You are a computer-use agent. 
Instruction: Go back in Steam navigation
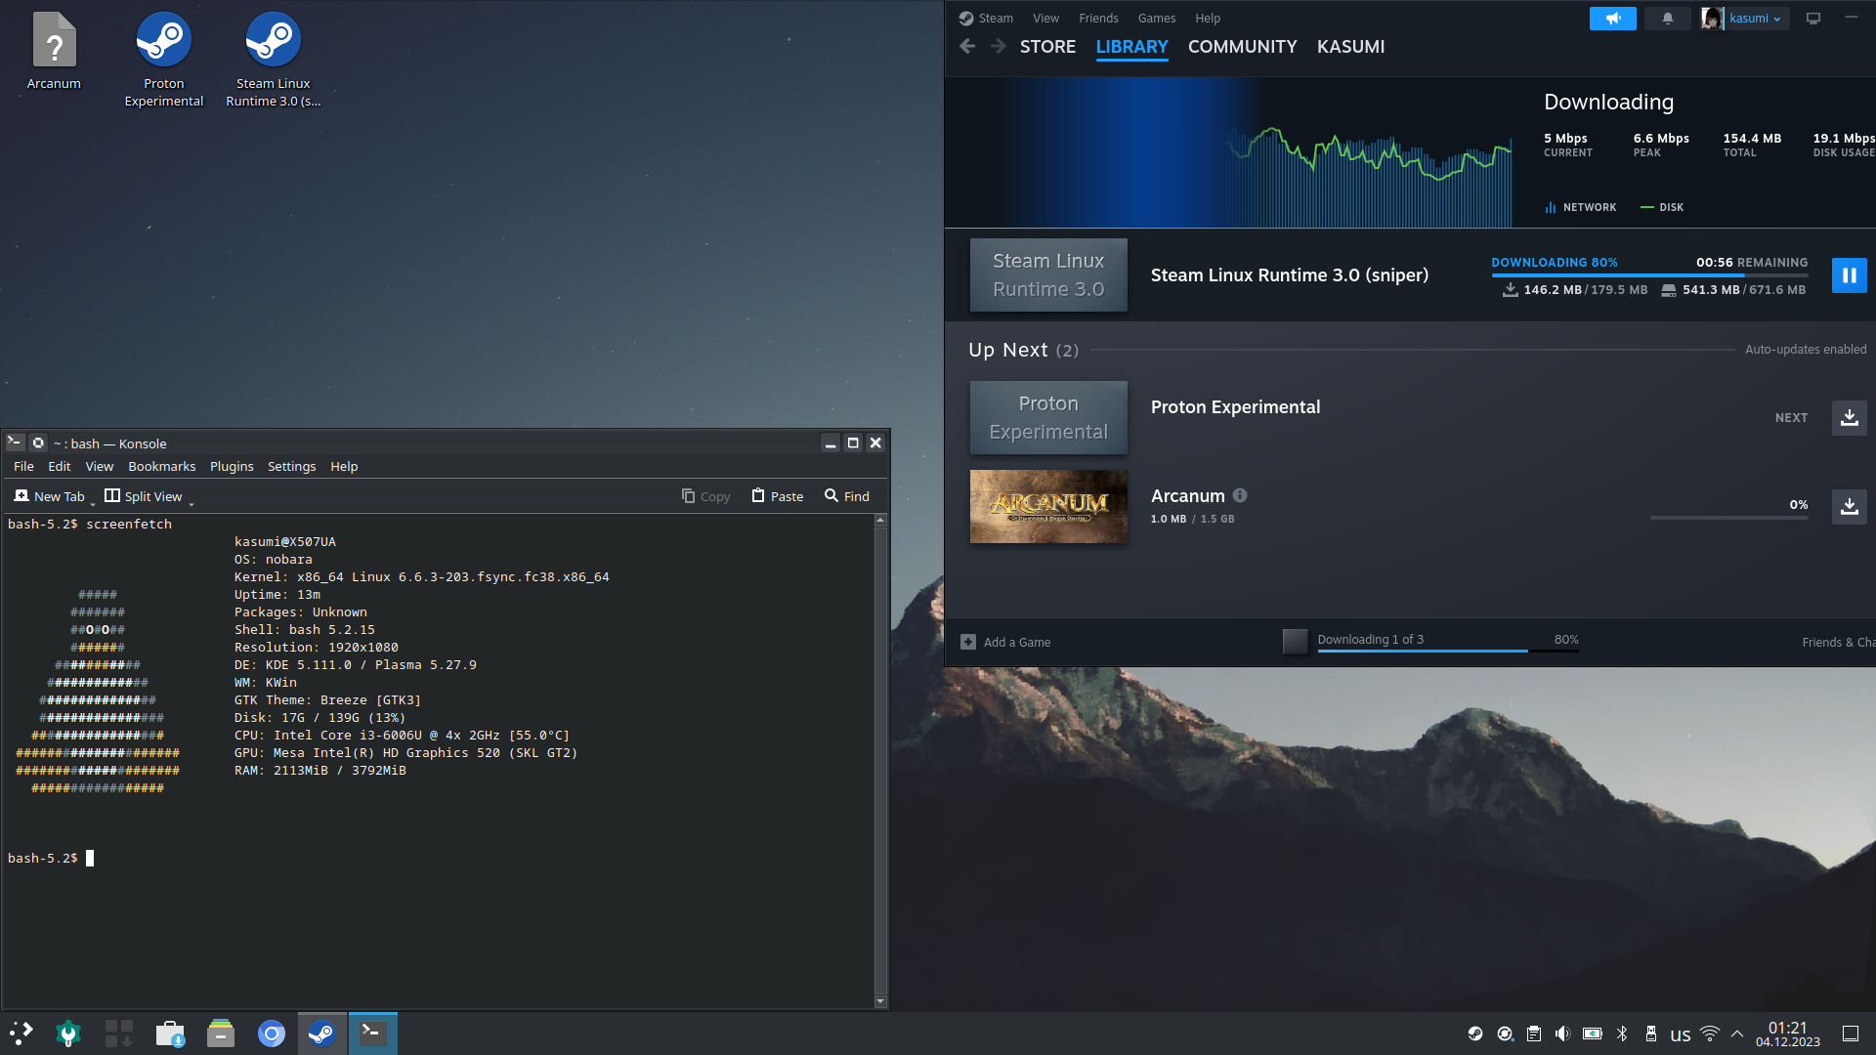[967, 46]
